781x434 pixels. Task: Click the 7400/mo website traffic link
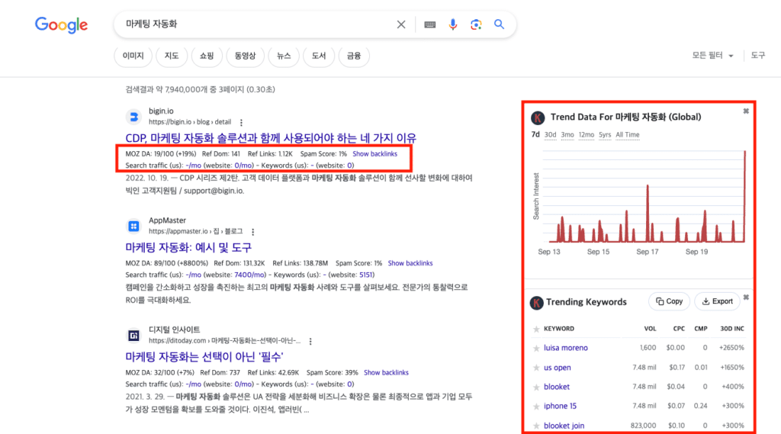pyautogui.click(x=249, y=275)
